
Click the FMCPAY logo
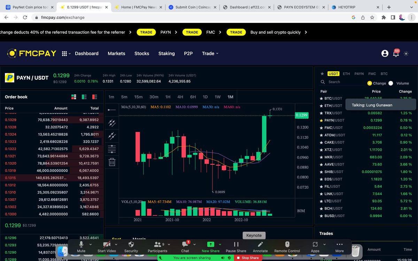pyautogui.click(x=31, y=53)
